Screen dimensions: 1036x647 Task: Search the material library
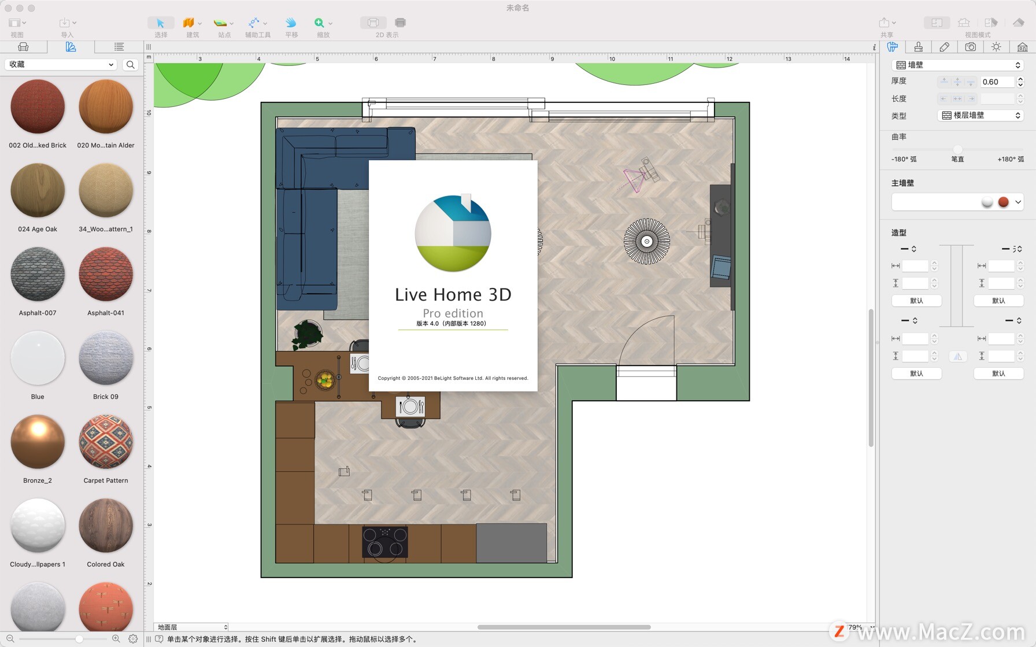tap(131, 65)
